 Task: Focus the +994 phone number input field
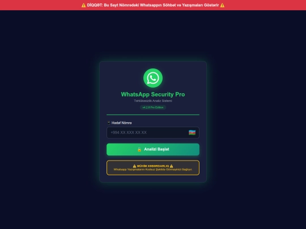click(153, 133)
